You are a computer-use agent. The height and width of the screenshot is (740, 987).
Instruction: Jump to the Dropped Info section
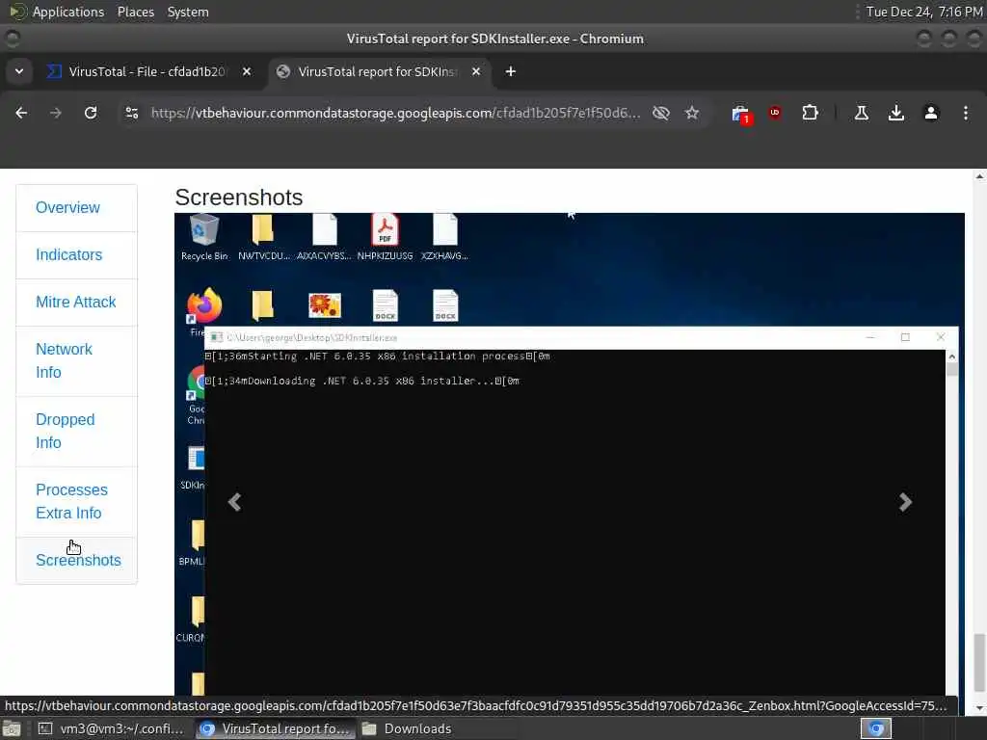pos(65,431)
